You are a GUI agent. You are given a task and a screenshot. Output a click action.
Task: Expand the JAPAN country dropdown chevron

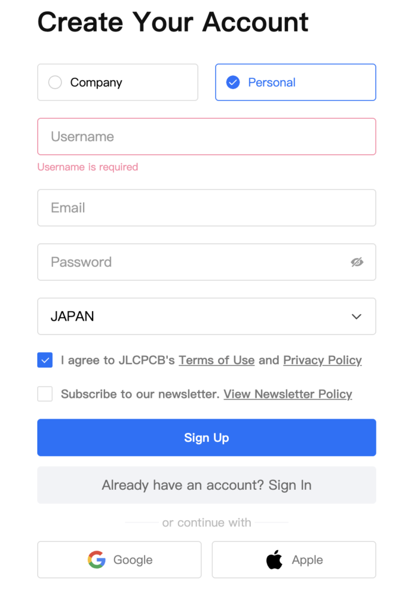(356, 316)
